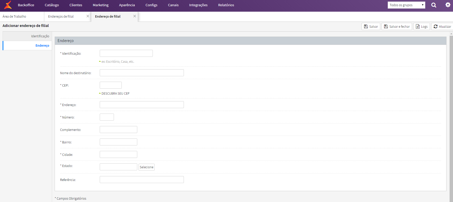Open the Relatórios menu
This screenshot has width=453, height=202.
pos(226,5)
